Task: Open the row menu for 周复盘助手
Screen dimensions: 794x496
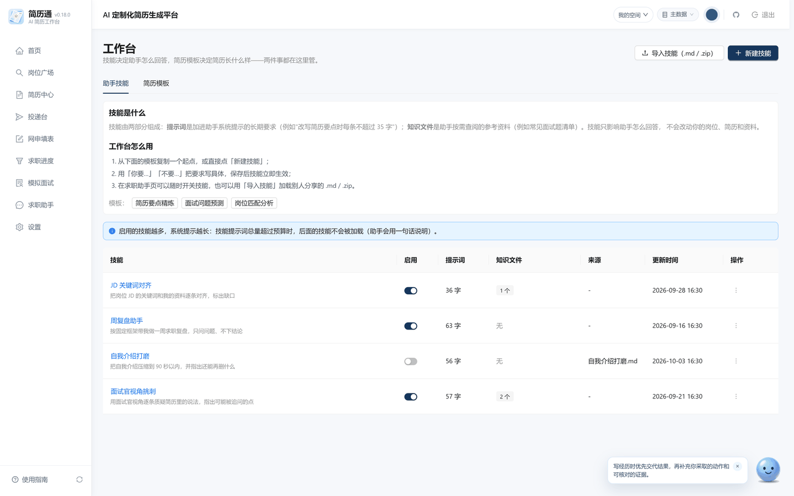Action: point(736,326)
